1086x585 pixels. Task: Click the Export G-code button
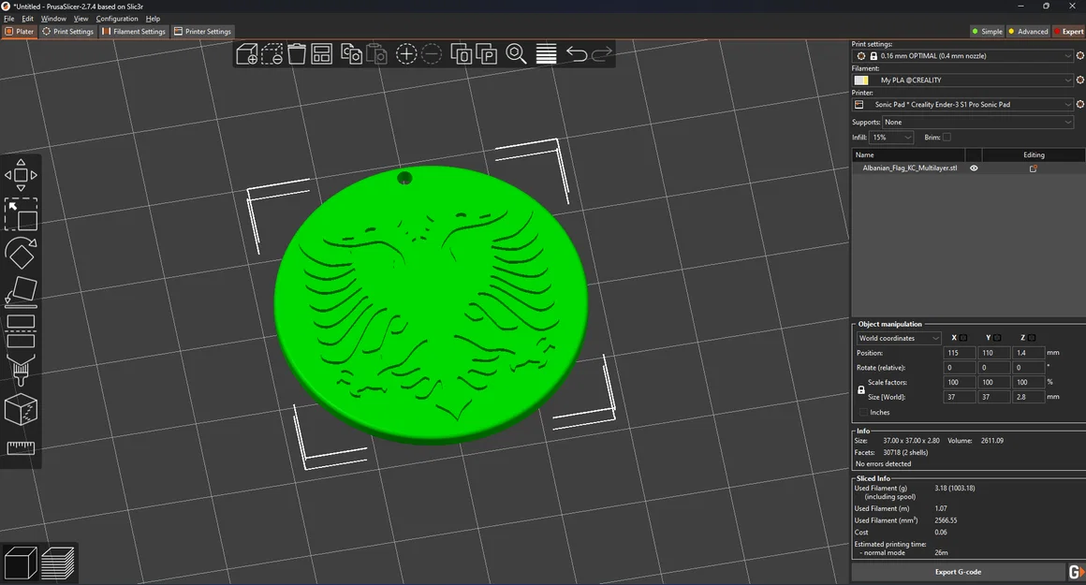point(958,572)
